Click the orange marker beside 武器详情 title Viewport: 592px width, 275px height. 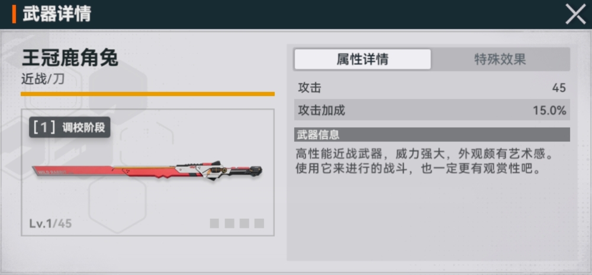14,14
